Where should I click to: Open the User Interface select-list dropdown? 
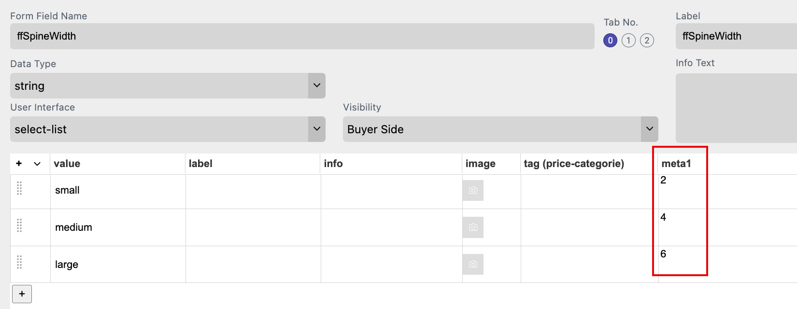(x=168, y=129)
